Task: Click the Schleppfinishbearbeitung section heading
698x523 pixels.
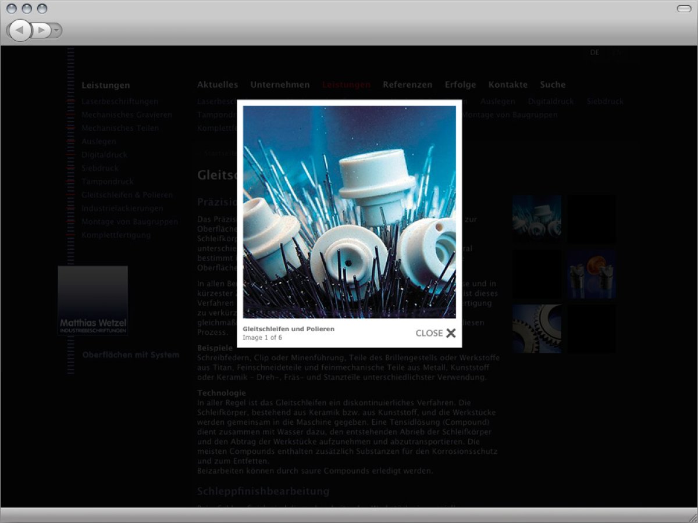Action: [x=263, y=491]
